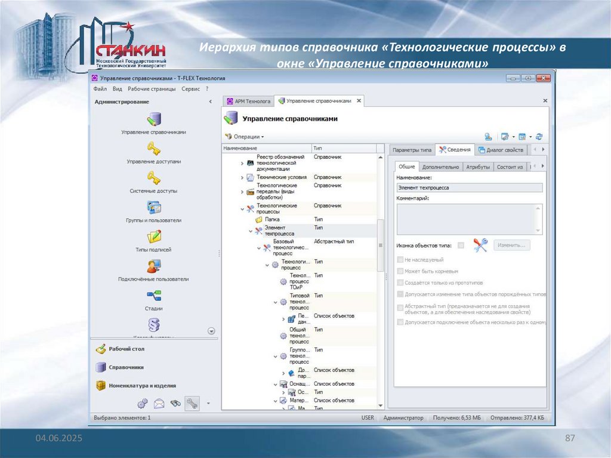This screenshot has height=458, width=611.
Task: Toggle the Иконка объектов типа checkbox
Action: (461, 245)
